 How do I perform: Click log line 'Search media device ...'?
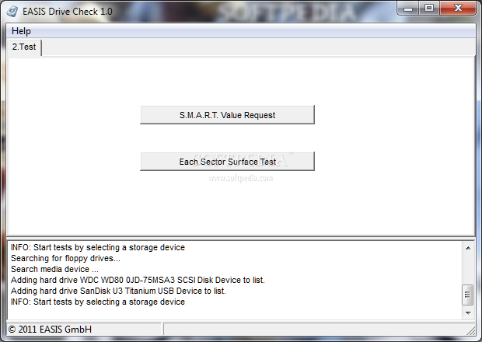(54, 269)
